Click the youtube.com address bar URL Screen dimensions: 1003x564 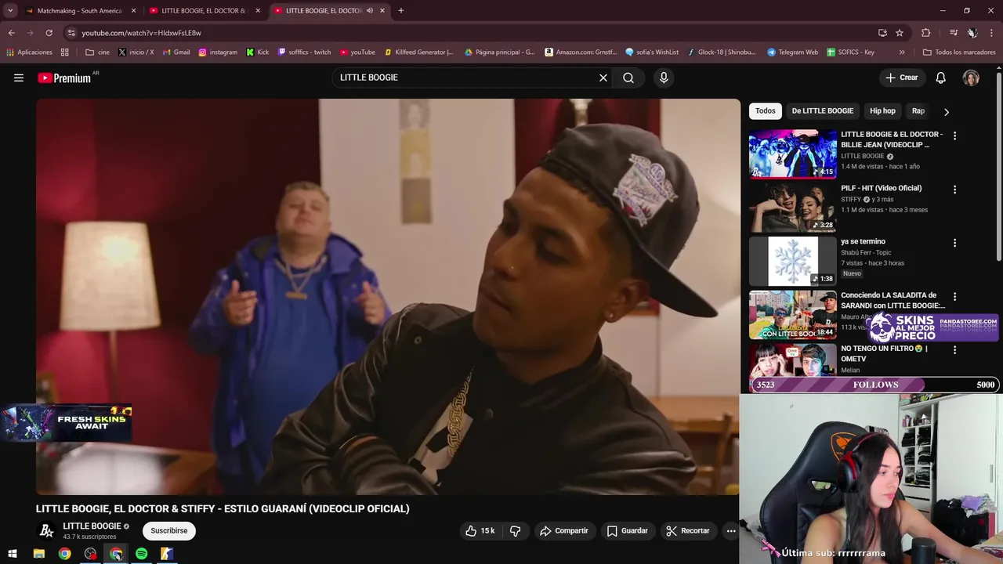pos(142,33)
